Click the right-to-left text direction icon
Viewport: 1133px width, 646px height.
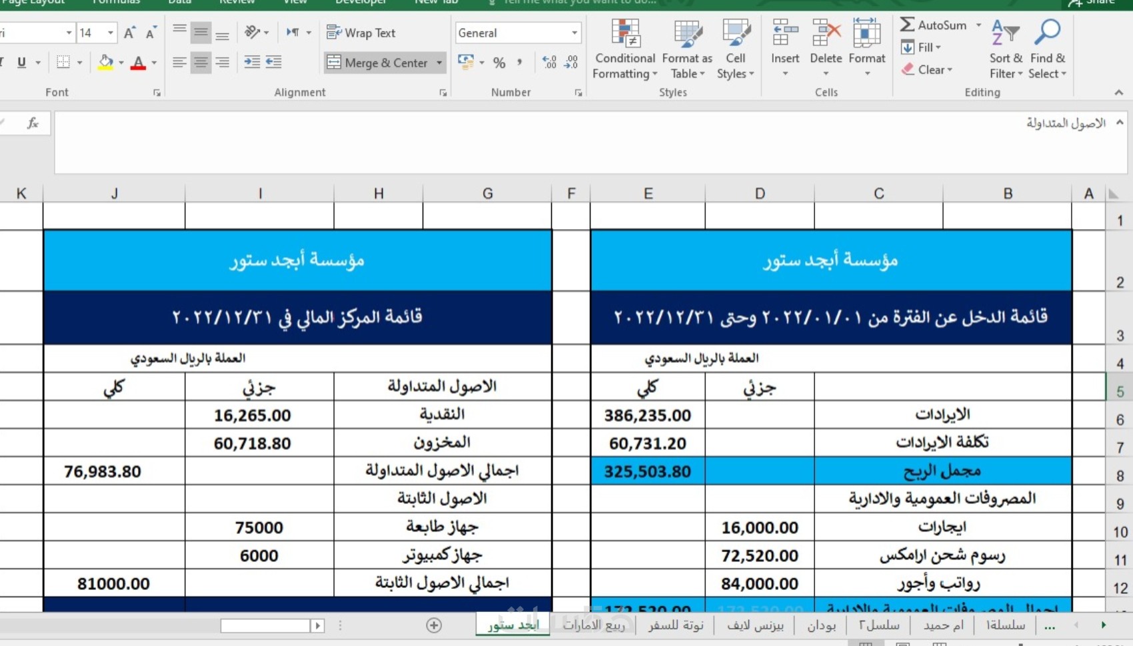click(x=293, y=32)
